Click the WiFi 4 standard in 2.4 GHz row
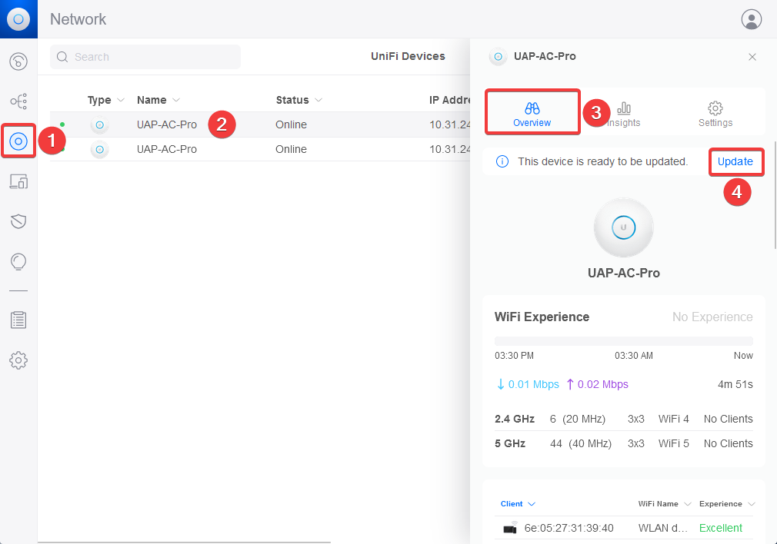This screenshot has height=544, width=777. (673, 420)
